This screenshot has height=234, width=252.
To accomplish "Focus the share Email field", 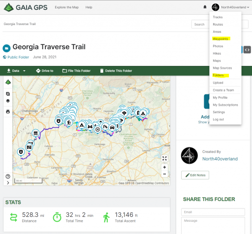I will pos(213,212).
